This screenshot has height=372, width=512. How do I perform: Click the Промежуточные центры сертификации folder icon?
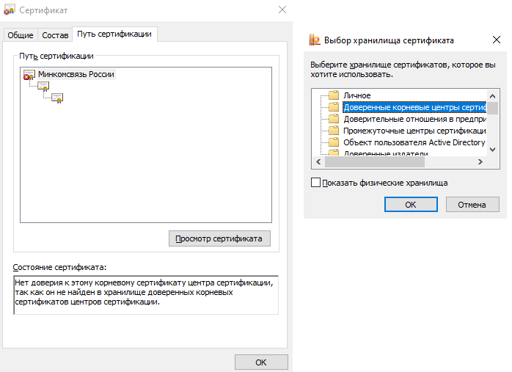[x=334, y=131]
